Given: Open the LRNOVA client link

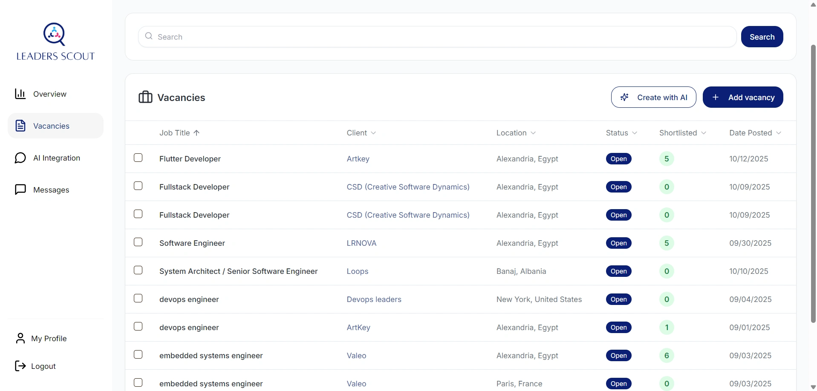Looking at the screenshot, I should (361, 243).
